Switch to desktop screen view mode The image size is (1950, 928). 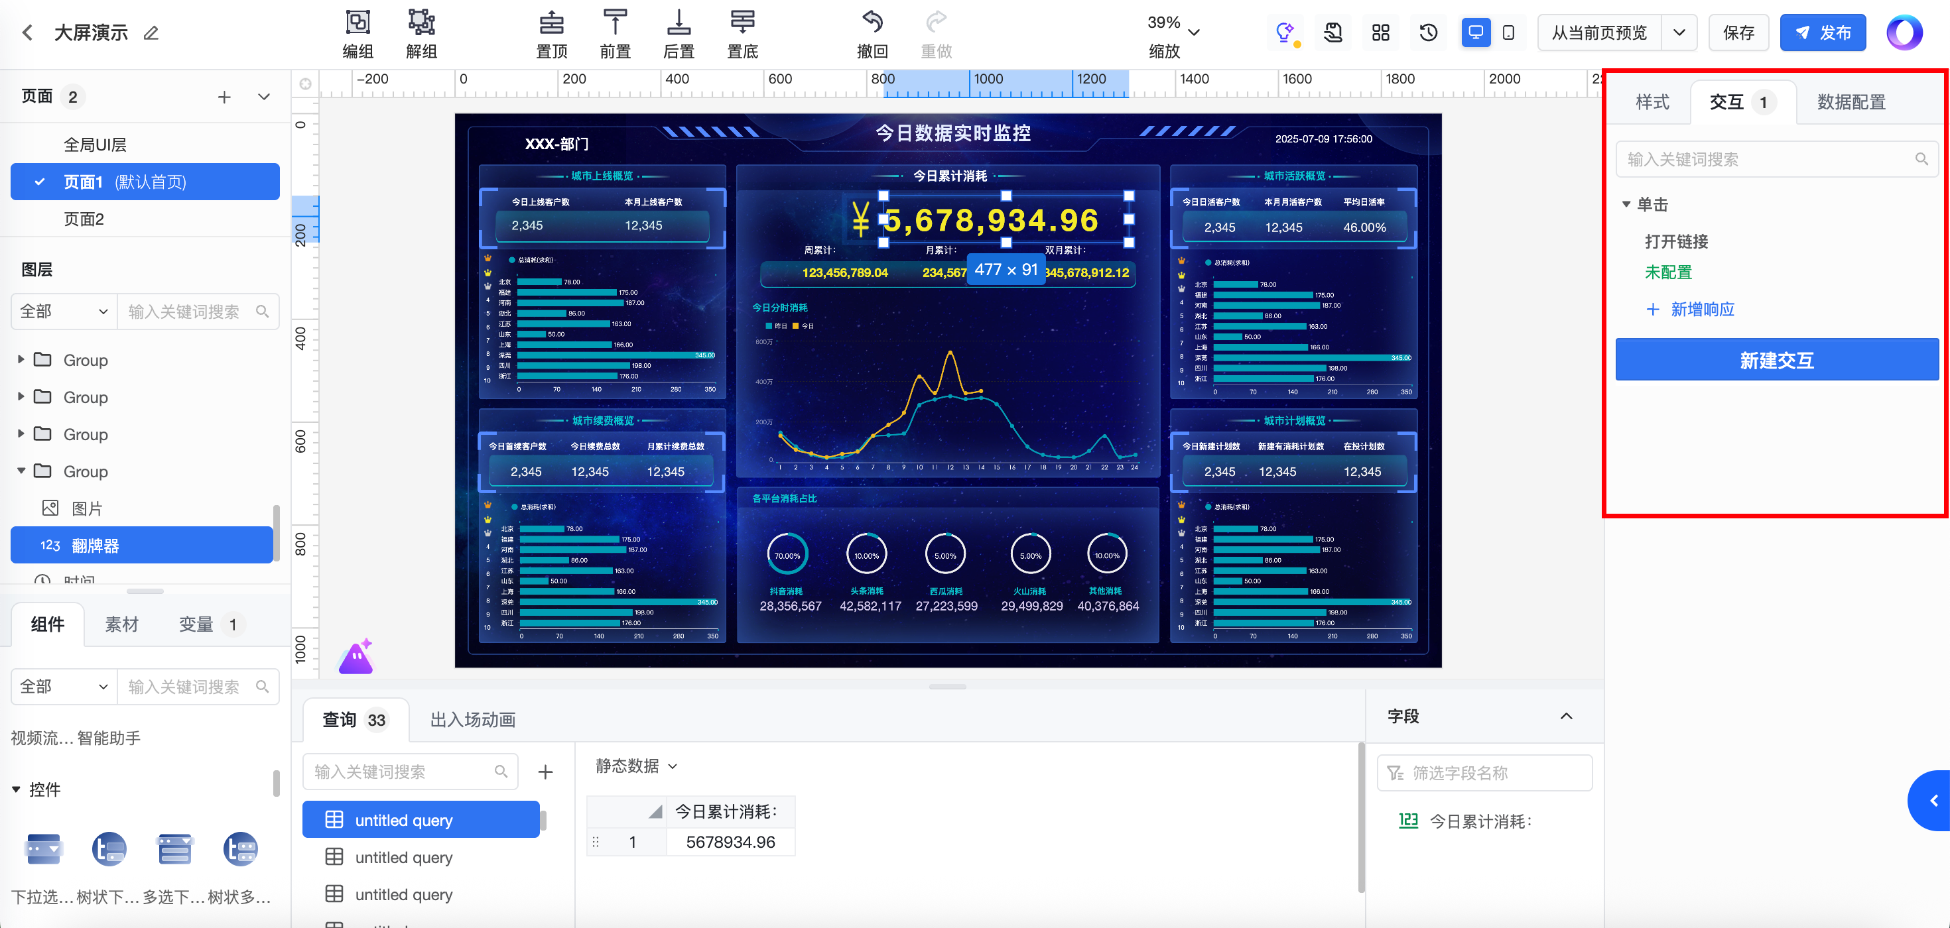pyautogui.click(x=1475, y=32)
